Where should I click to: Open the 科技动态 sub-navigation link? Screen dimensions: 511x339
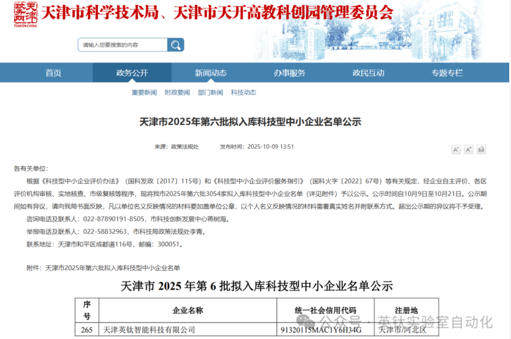tap(244, 92)
